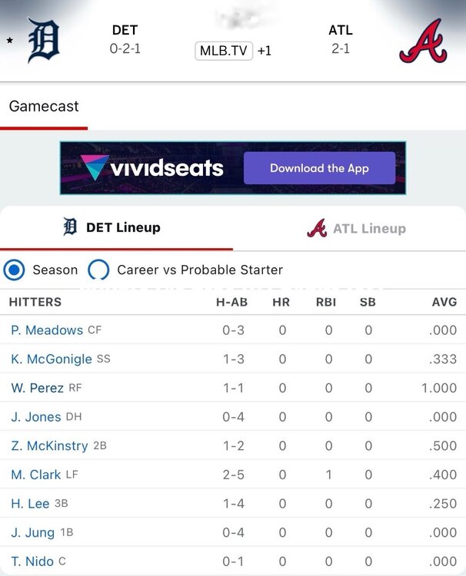The image size is (466, 576).
Task: Open M. Clark player profile
Action: pyautogui.click(x=36, y=475)
